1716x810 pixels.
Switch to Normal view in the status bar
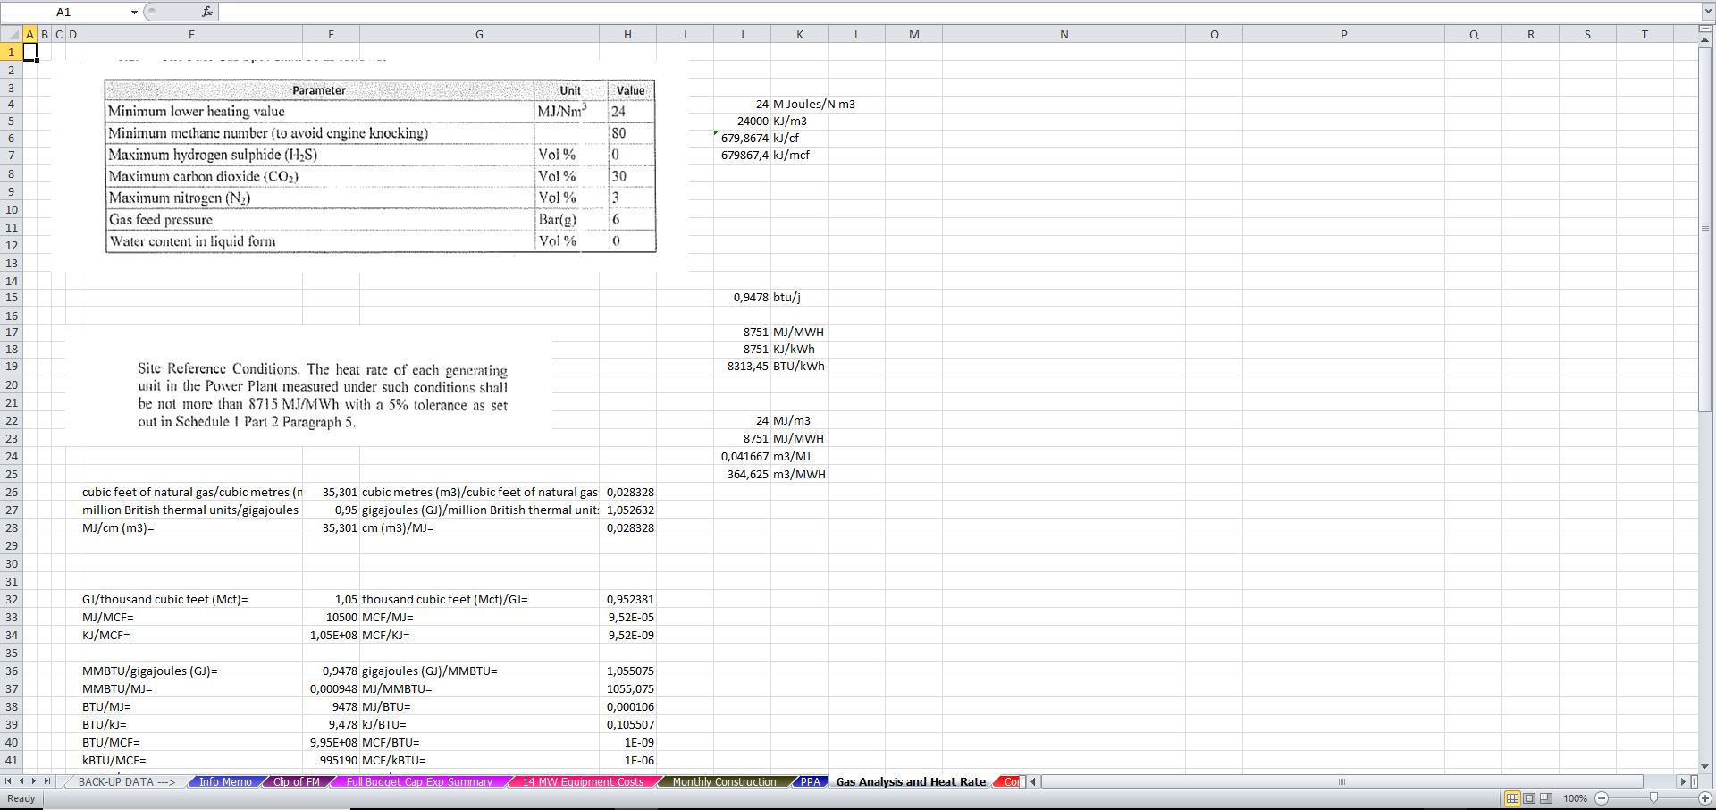1511,799
